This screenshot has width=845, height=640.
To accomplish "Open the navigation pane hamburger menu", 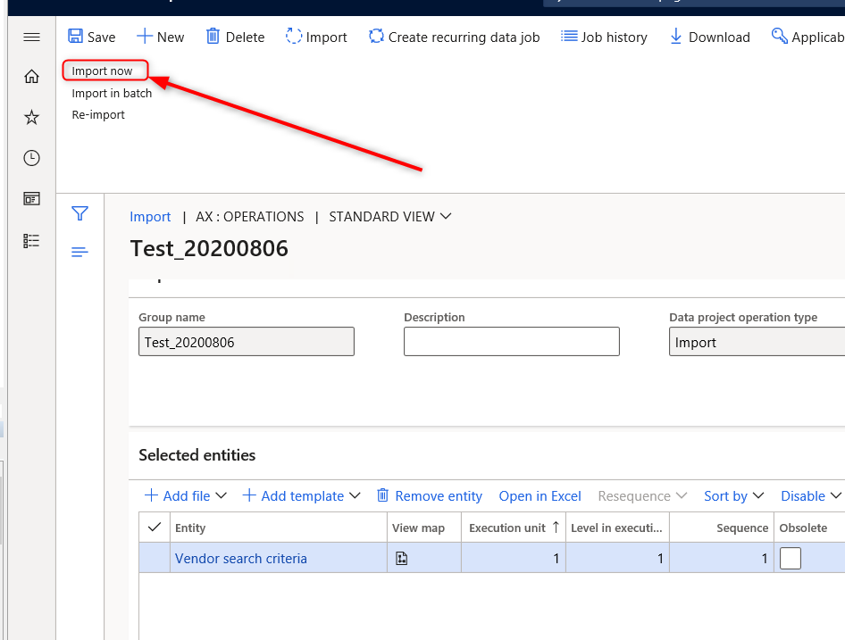I will 31,37.
